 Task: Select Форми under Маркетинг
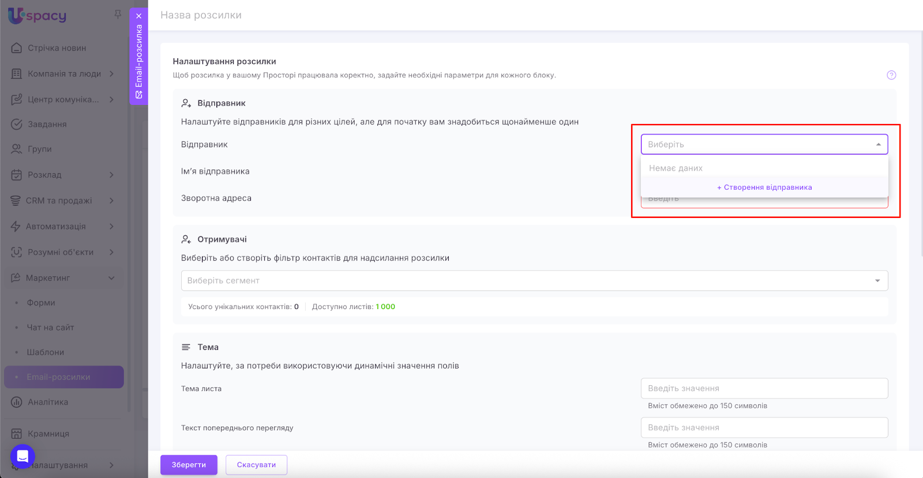[x=41, y=303]
